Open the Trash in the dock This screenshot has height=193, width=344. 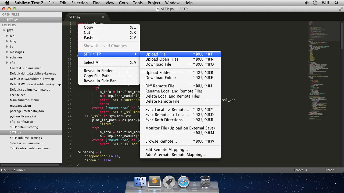point(206,182)
